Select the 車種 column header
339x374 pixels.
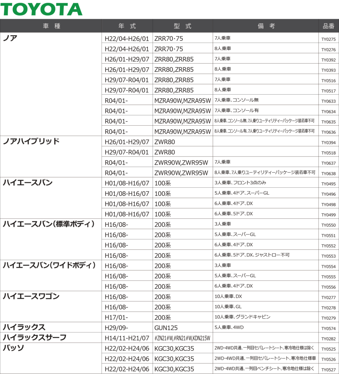51,26
